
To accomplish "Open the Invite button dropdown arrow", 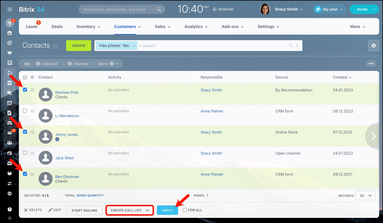I will [374, 10].
